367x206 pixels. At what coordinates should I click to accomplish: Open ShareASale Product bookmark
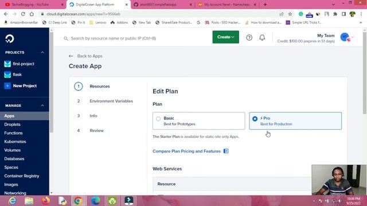point(174,22)
